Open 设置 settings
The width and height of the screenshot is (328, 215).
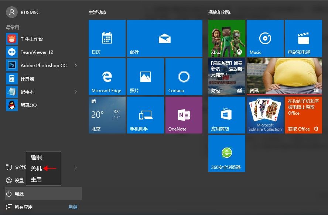pyautogui.click(x=15, y=180)
